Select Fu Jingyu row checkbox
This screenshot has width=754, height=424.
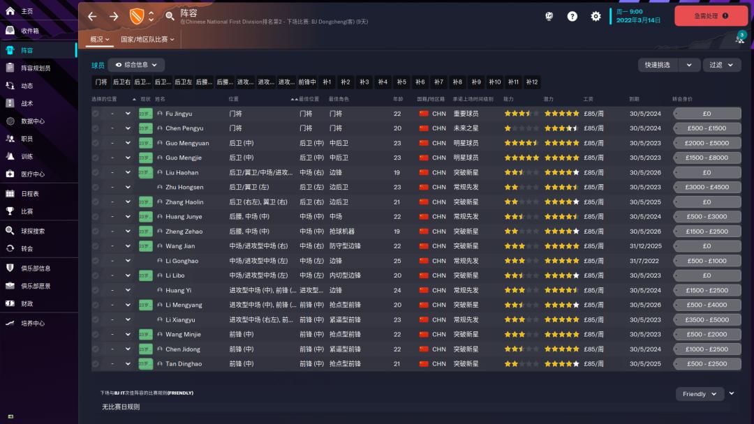tap(96, 114)
